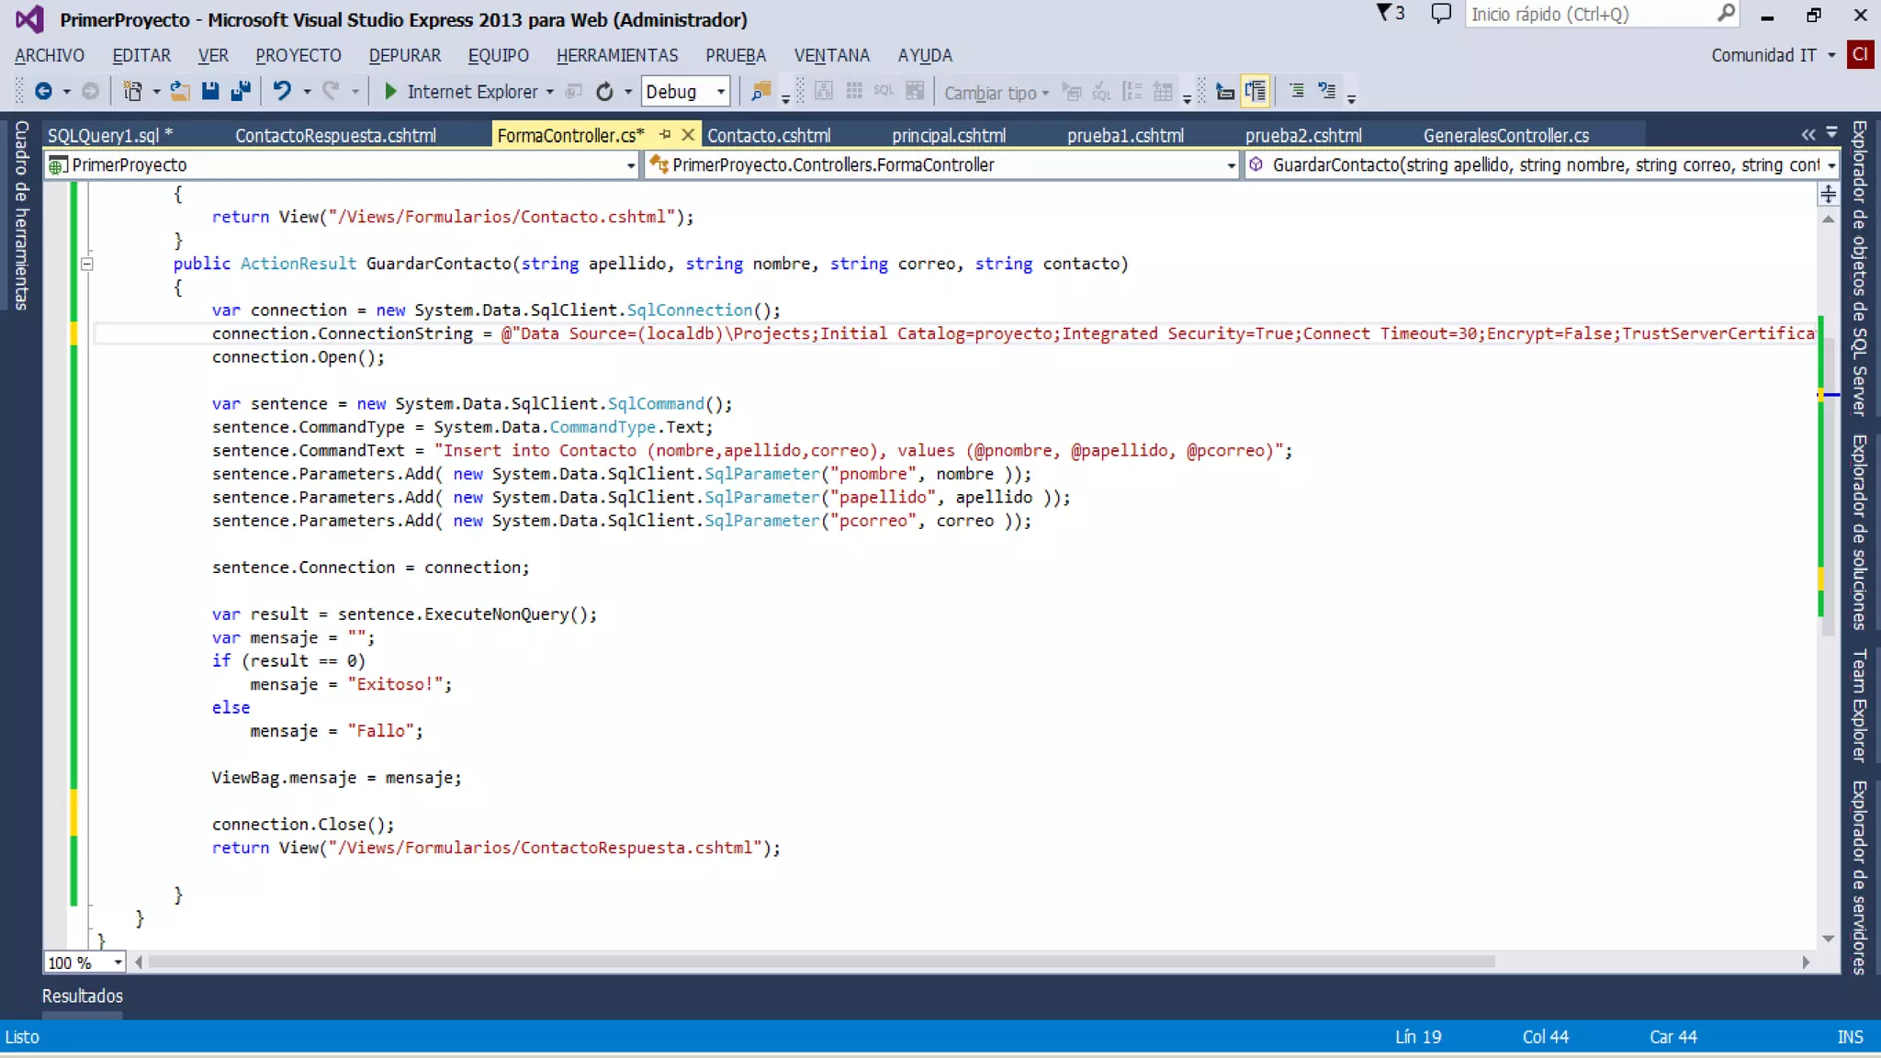Open the Resultados panel
This screenshot has height=1058, width=1881.
coord(82,996)
